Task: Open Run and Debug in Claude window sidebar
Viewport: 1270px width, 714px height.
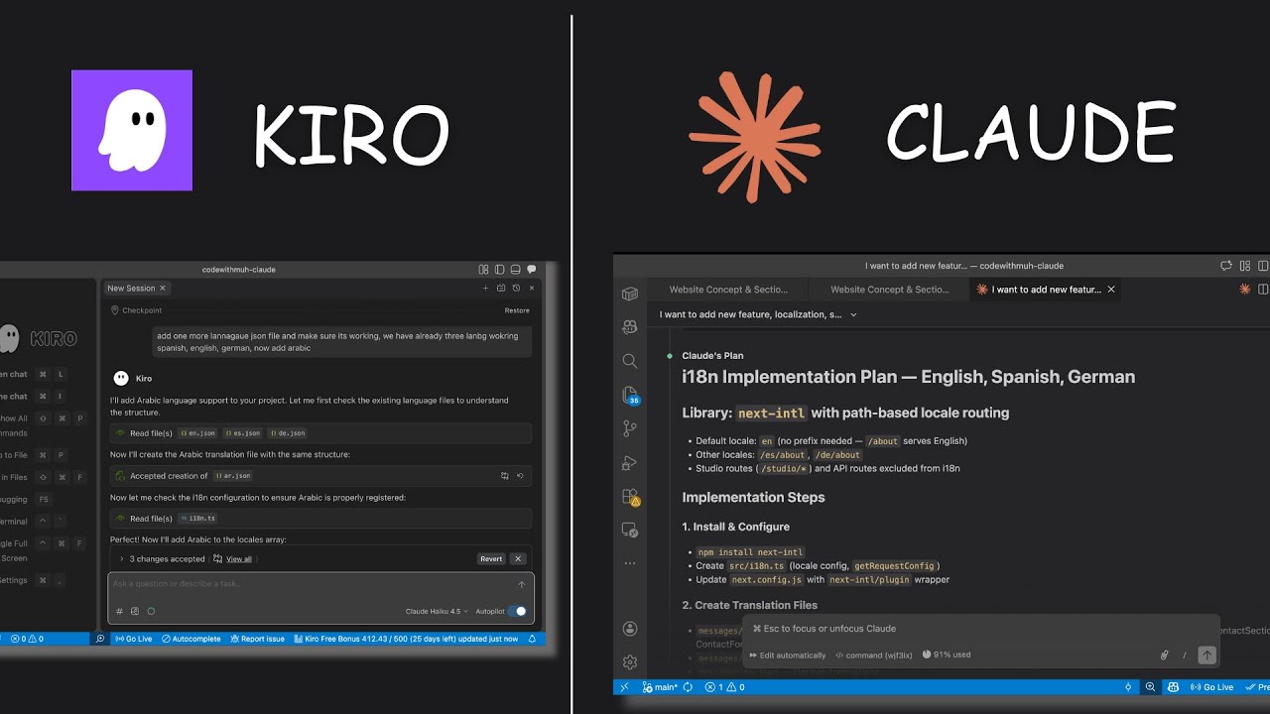Action: [x=630, y=462]
